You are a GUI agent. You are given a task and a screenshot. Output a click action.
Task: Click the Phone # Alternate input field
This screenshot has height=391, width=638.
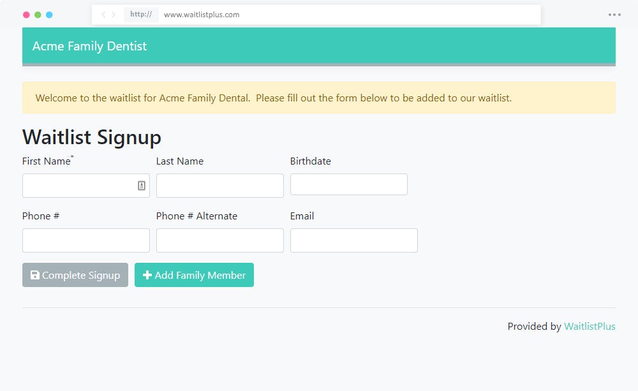pos(219,240)
